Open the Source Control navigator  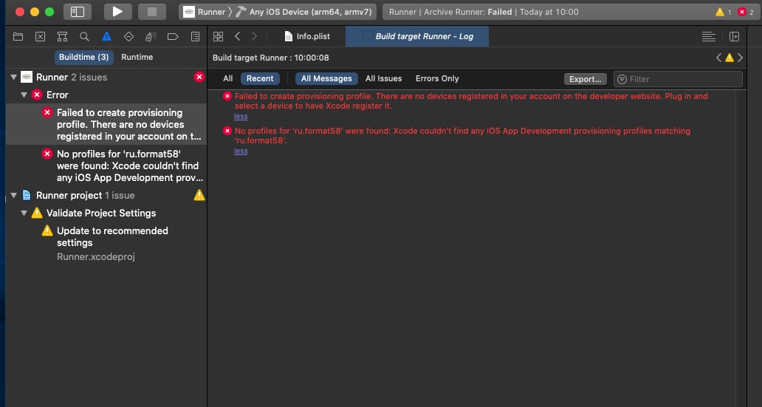41,36
